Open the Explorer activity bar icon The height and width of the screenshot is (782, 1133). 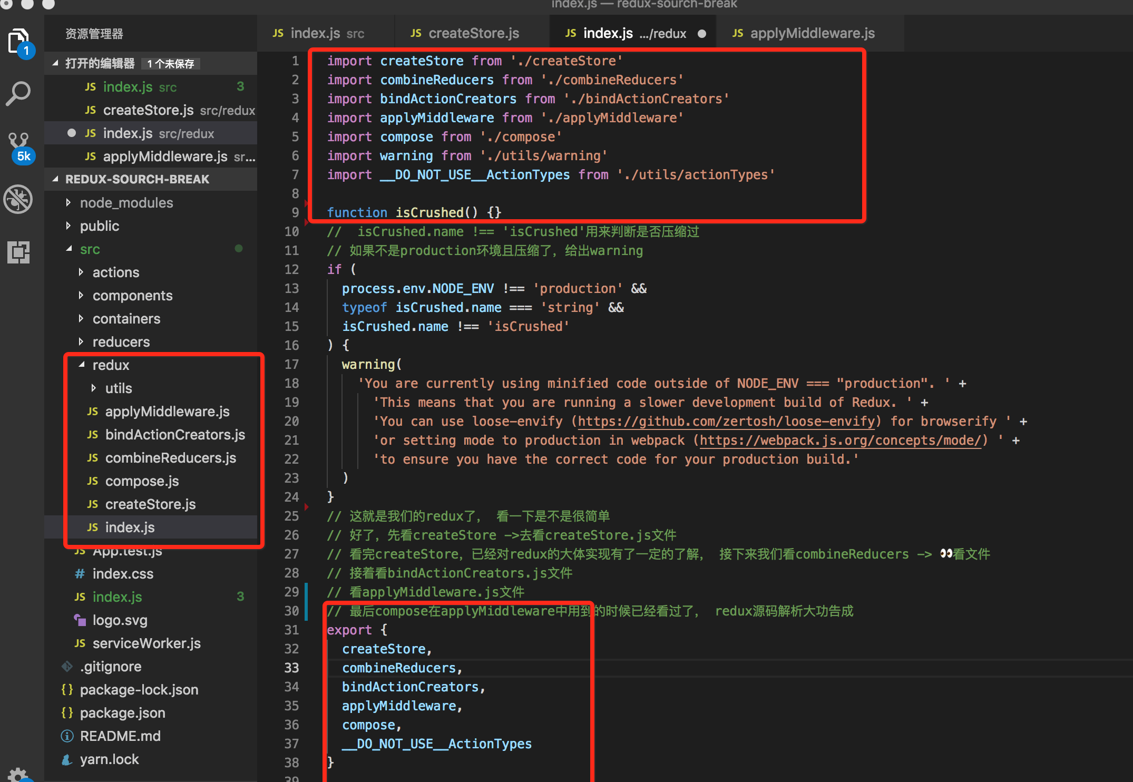tap(19, 41)
